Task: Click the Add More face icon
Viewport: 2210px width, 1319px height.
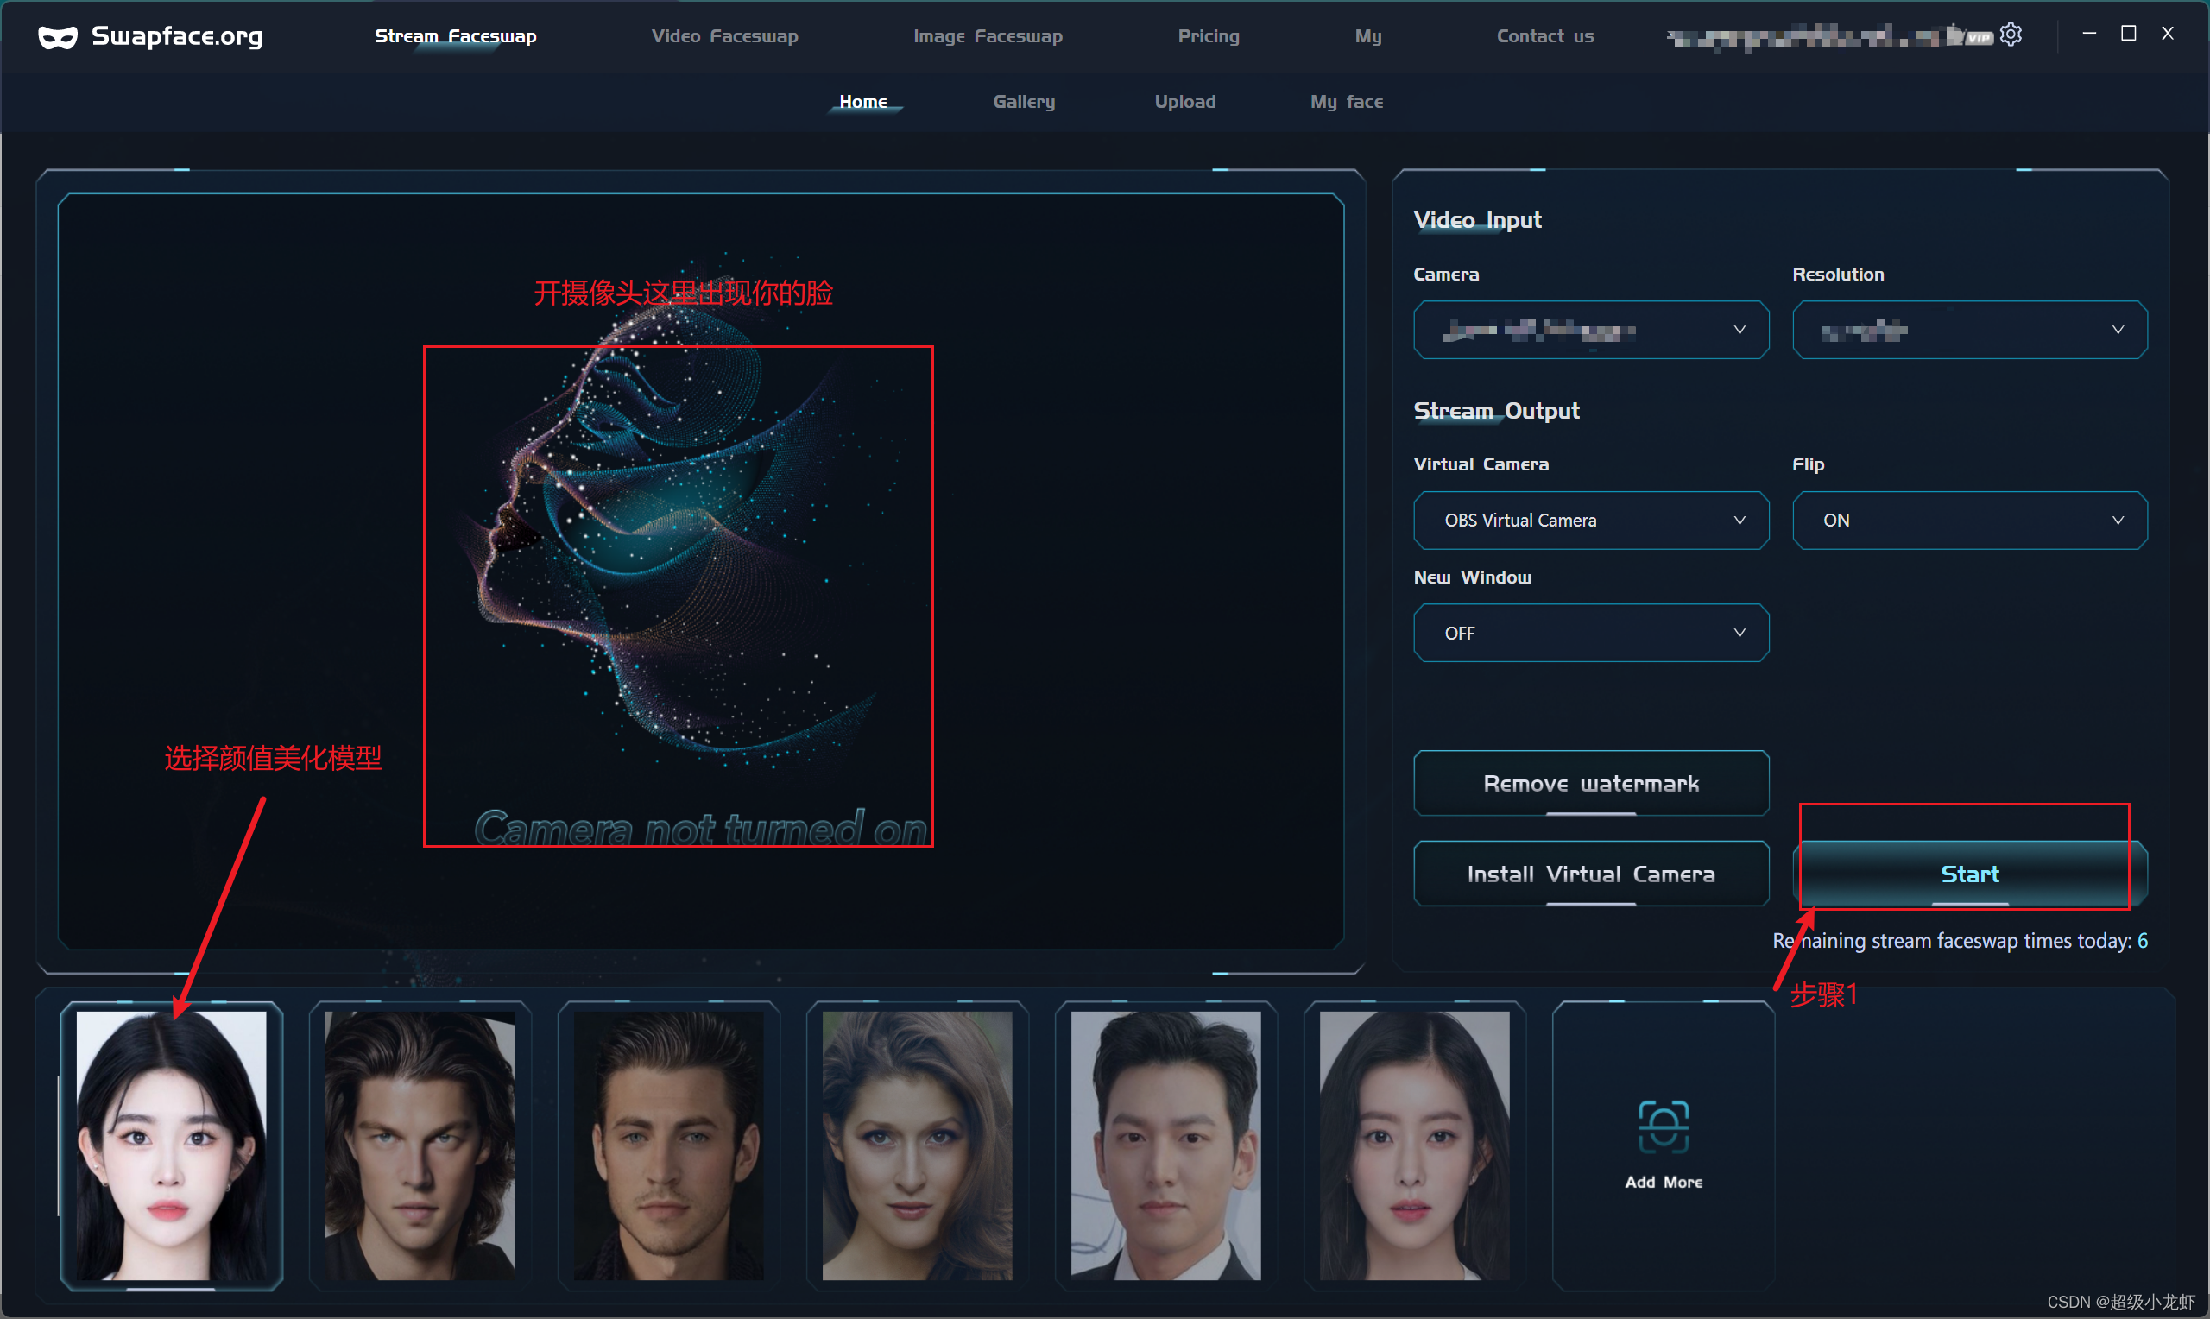Action: click(x=1663, y=1127)
